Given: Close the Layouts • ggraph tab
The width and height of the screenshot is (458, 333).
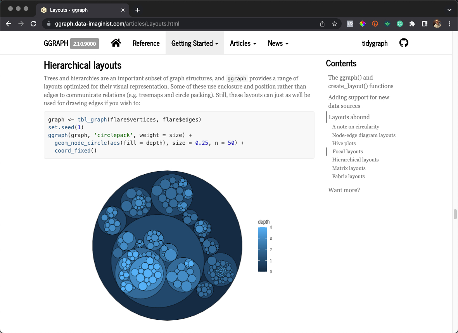Looking at the screenshot, I should [123, 10].
